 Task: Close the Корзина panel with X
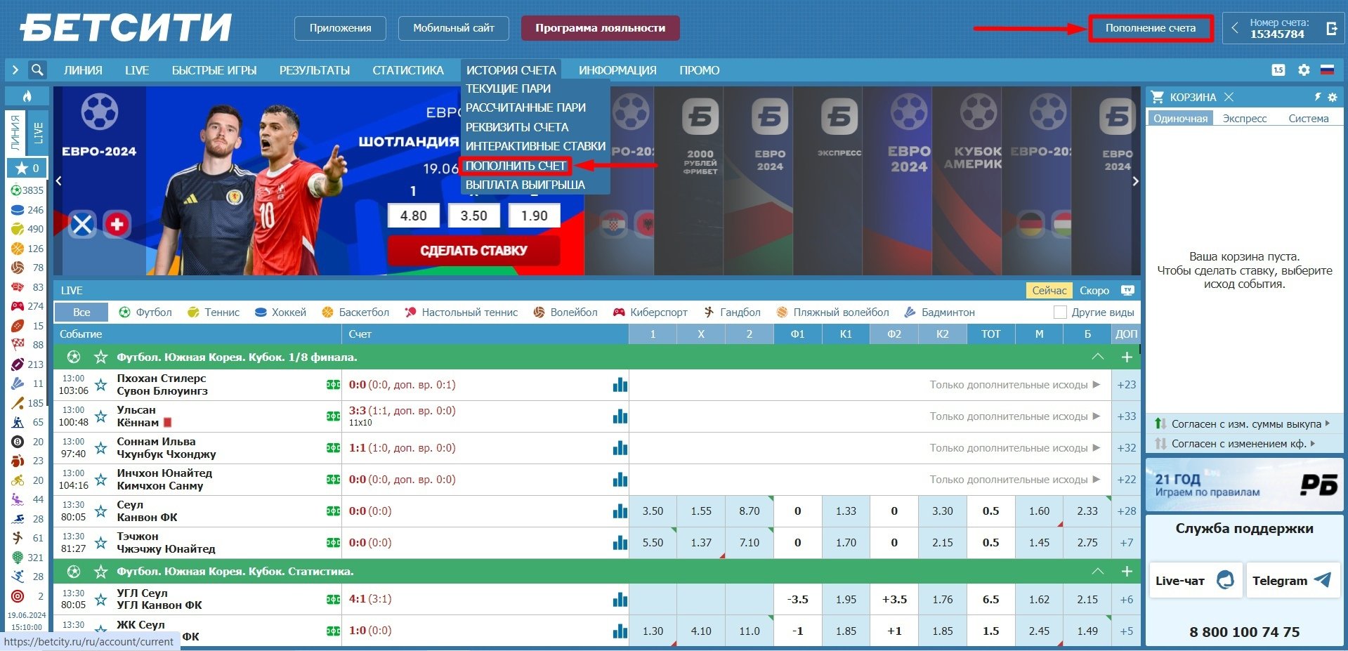[1229, 97]
